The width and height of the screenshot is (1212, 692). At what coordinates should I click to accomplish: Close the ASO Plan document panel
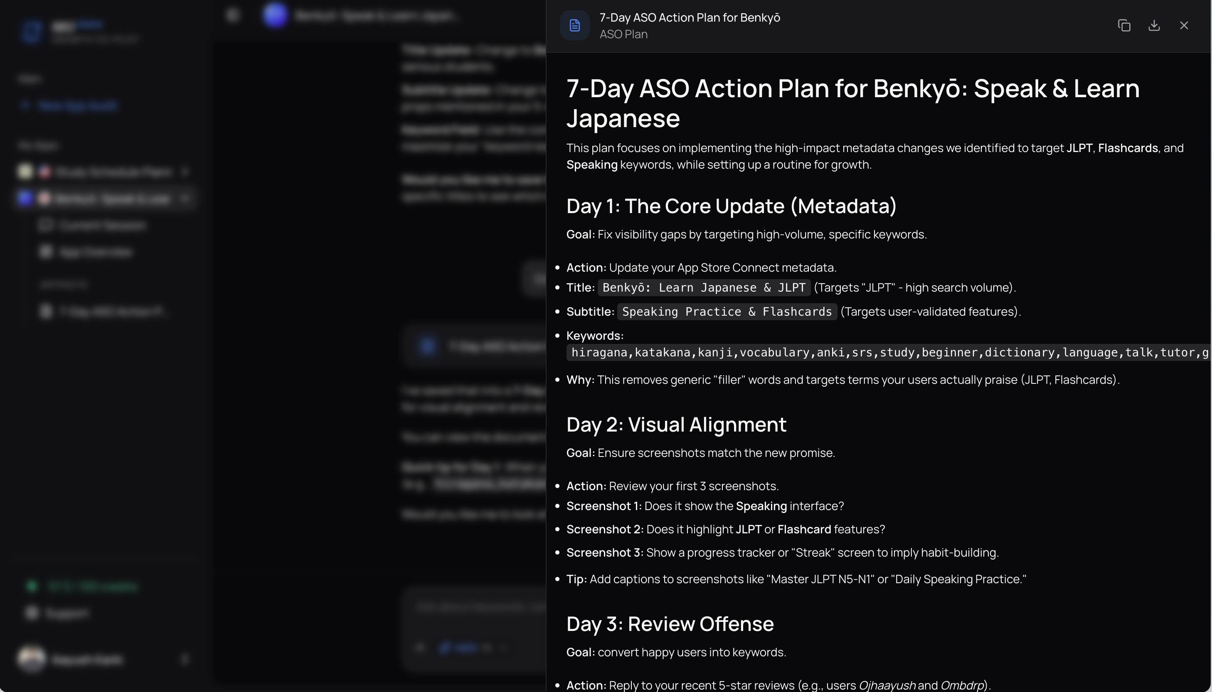pos(1183,26)
